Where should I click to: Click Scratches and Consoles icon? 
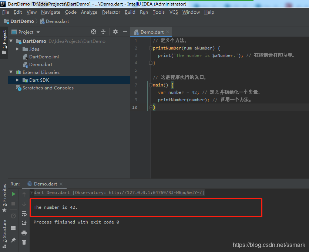[x=19, y=88]
